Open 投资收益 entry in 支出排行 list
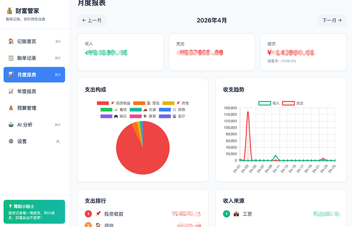 click(x=142, y=214)
